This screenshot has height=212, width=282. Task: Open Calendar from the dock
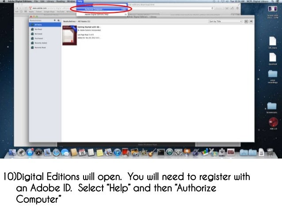[82, 152]
